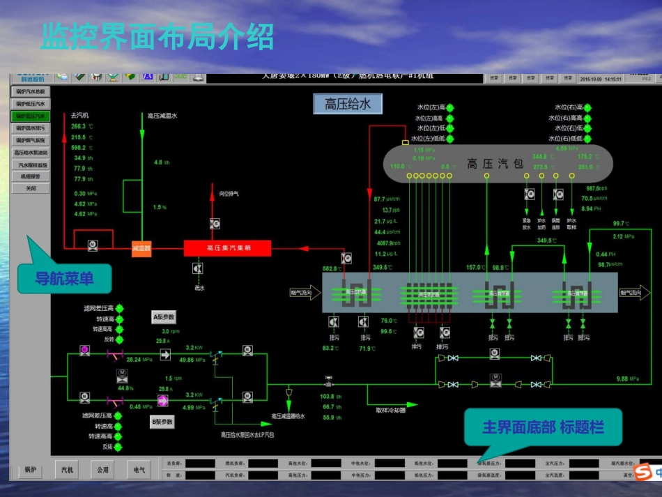Click pump A magenta motor icon
Image resolution: width=662 pixels, height=497 pixels.
pos(85,350)
